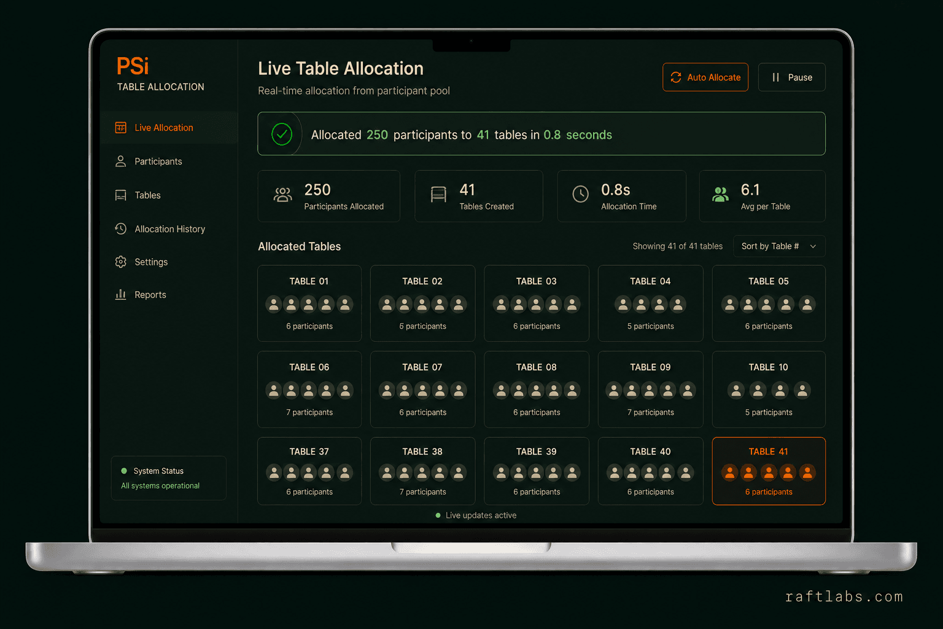
Task: Click the 'Real-time allocation from participant pool' subtitle
Action: pyautogui.click(x=354, y=91)
